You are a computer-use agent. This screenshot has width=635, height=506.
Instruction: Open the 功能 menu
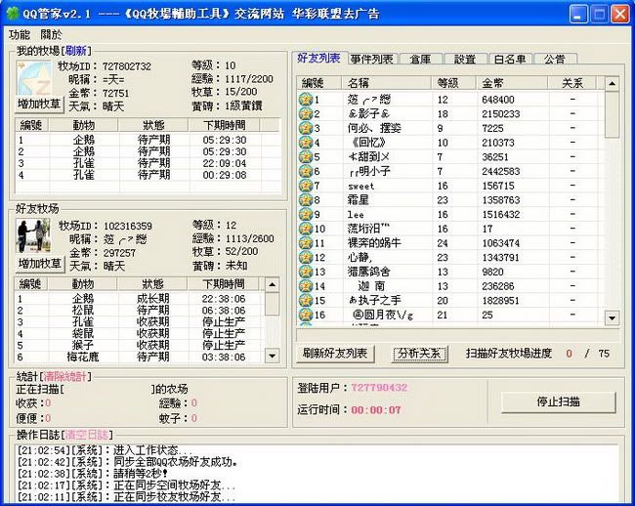20,35
